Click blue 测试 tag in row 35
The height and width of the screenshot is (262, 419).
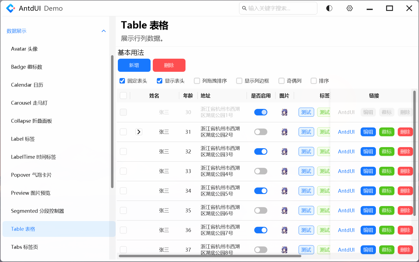[x=306, y=210]
